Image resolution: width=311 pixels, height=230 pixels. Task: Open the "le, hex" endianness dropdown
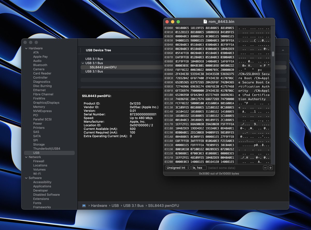click(199, 168)
